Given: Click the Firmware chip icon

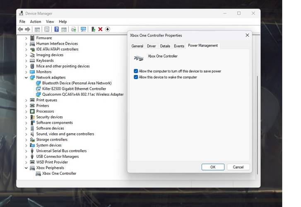Looking at the screenshot, I should 32,38.
